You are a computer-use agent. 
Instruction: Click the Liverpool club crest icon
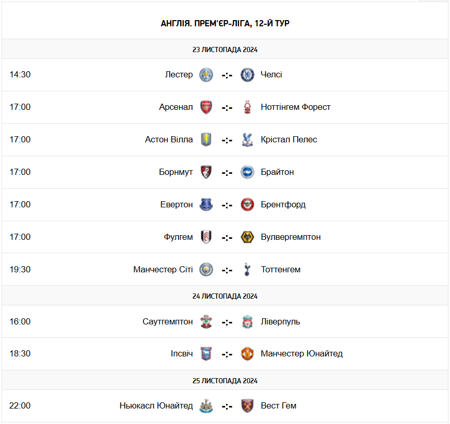click(x=248, y=322)
